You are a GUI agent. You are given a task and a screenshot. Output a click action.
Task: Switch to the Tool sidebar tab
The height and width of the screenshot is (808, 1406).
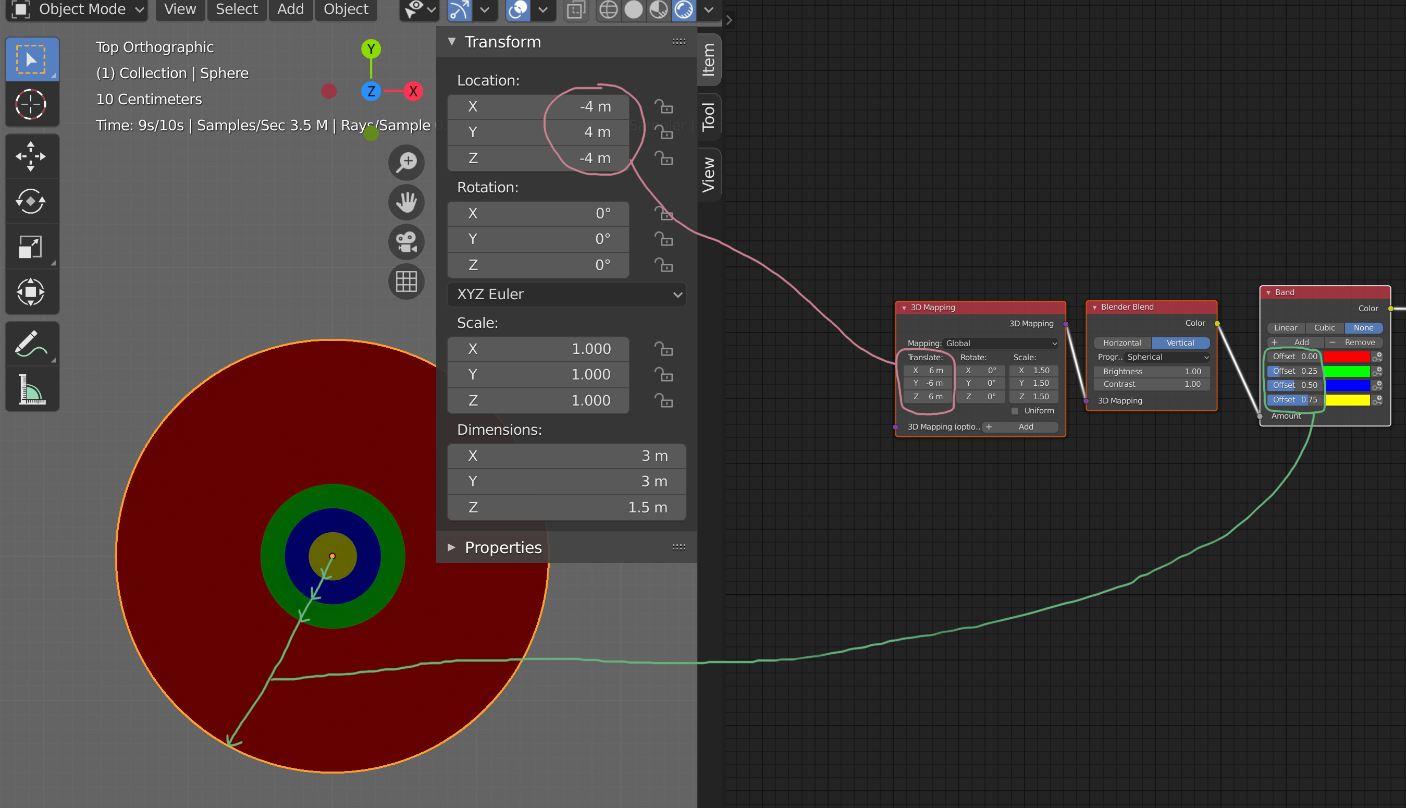coord(708,117)
